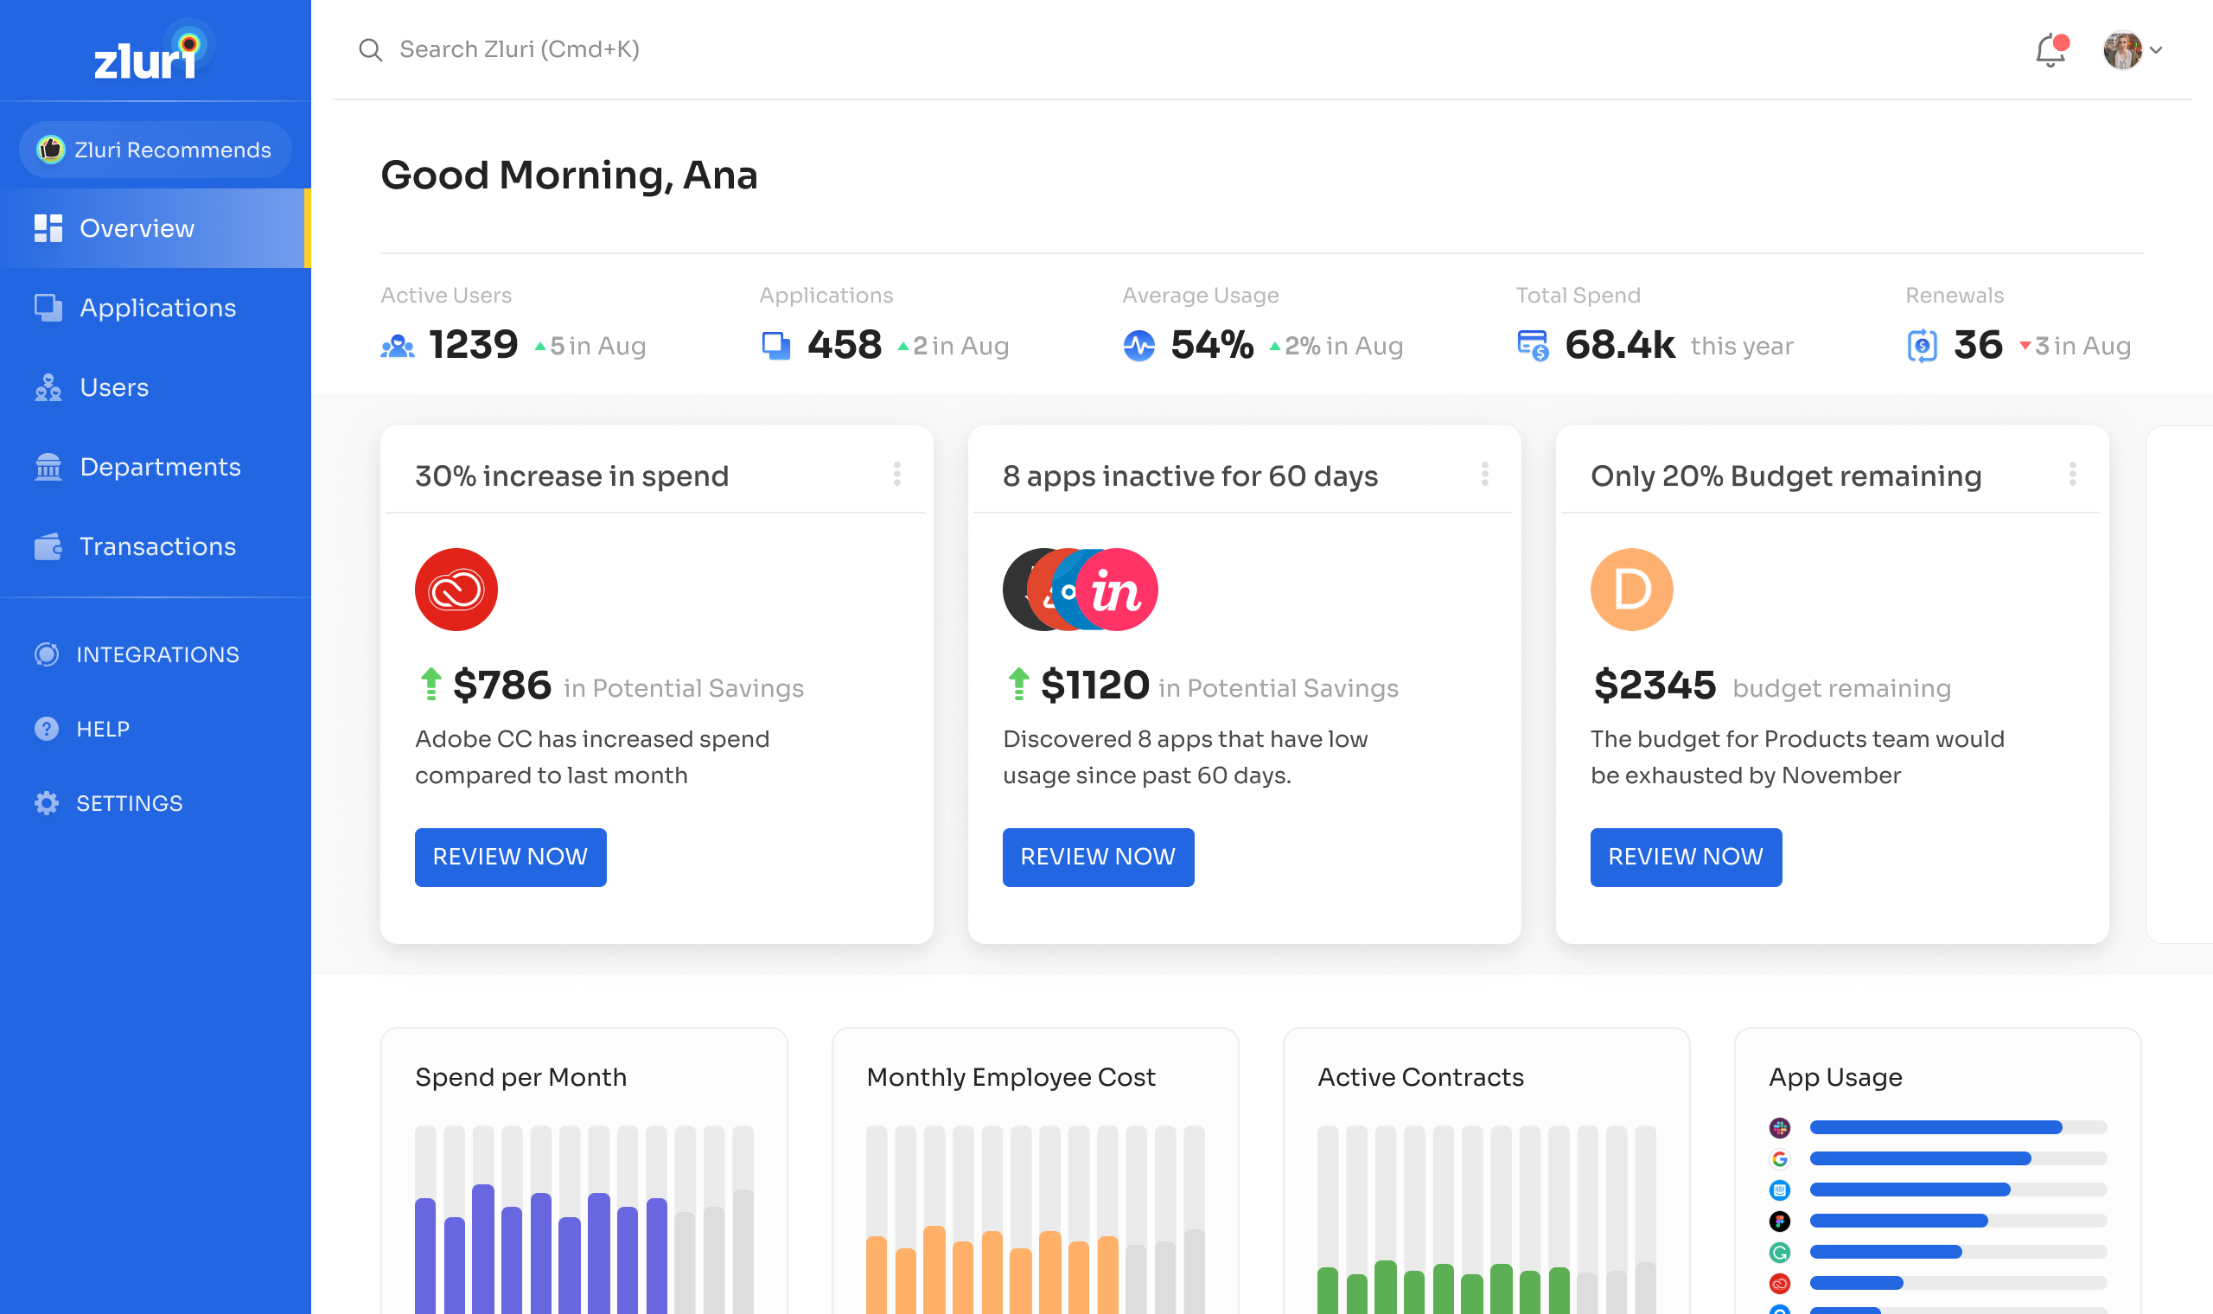This screenshot has height=1314, width=2213.
Task: Click the Overview sidebar icon
Action: [x=48, y=226]
